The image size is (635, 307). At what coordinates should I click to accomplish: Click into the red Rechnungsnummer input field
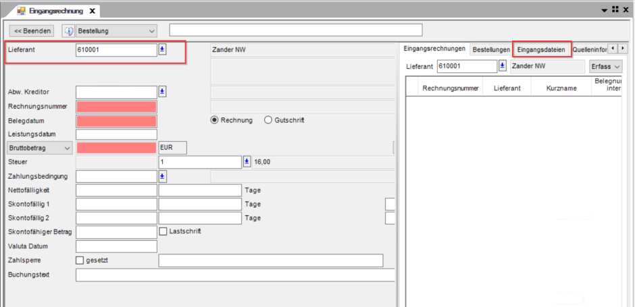pos(116,107)
